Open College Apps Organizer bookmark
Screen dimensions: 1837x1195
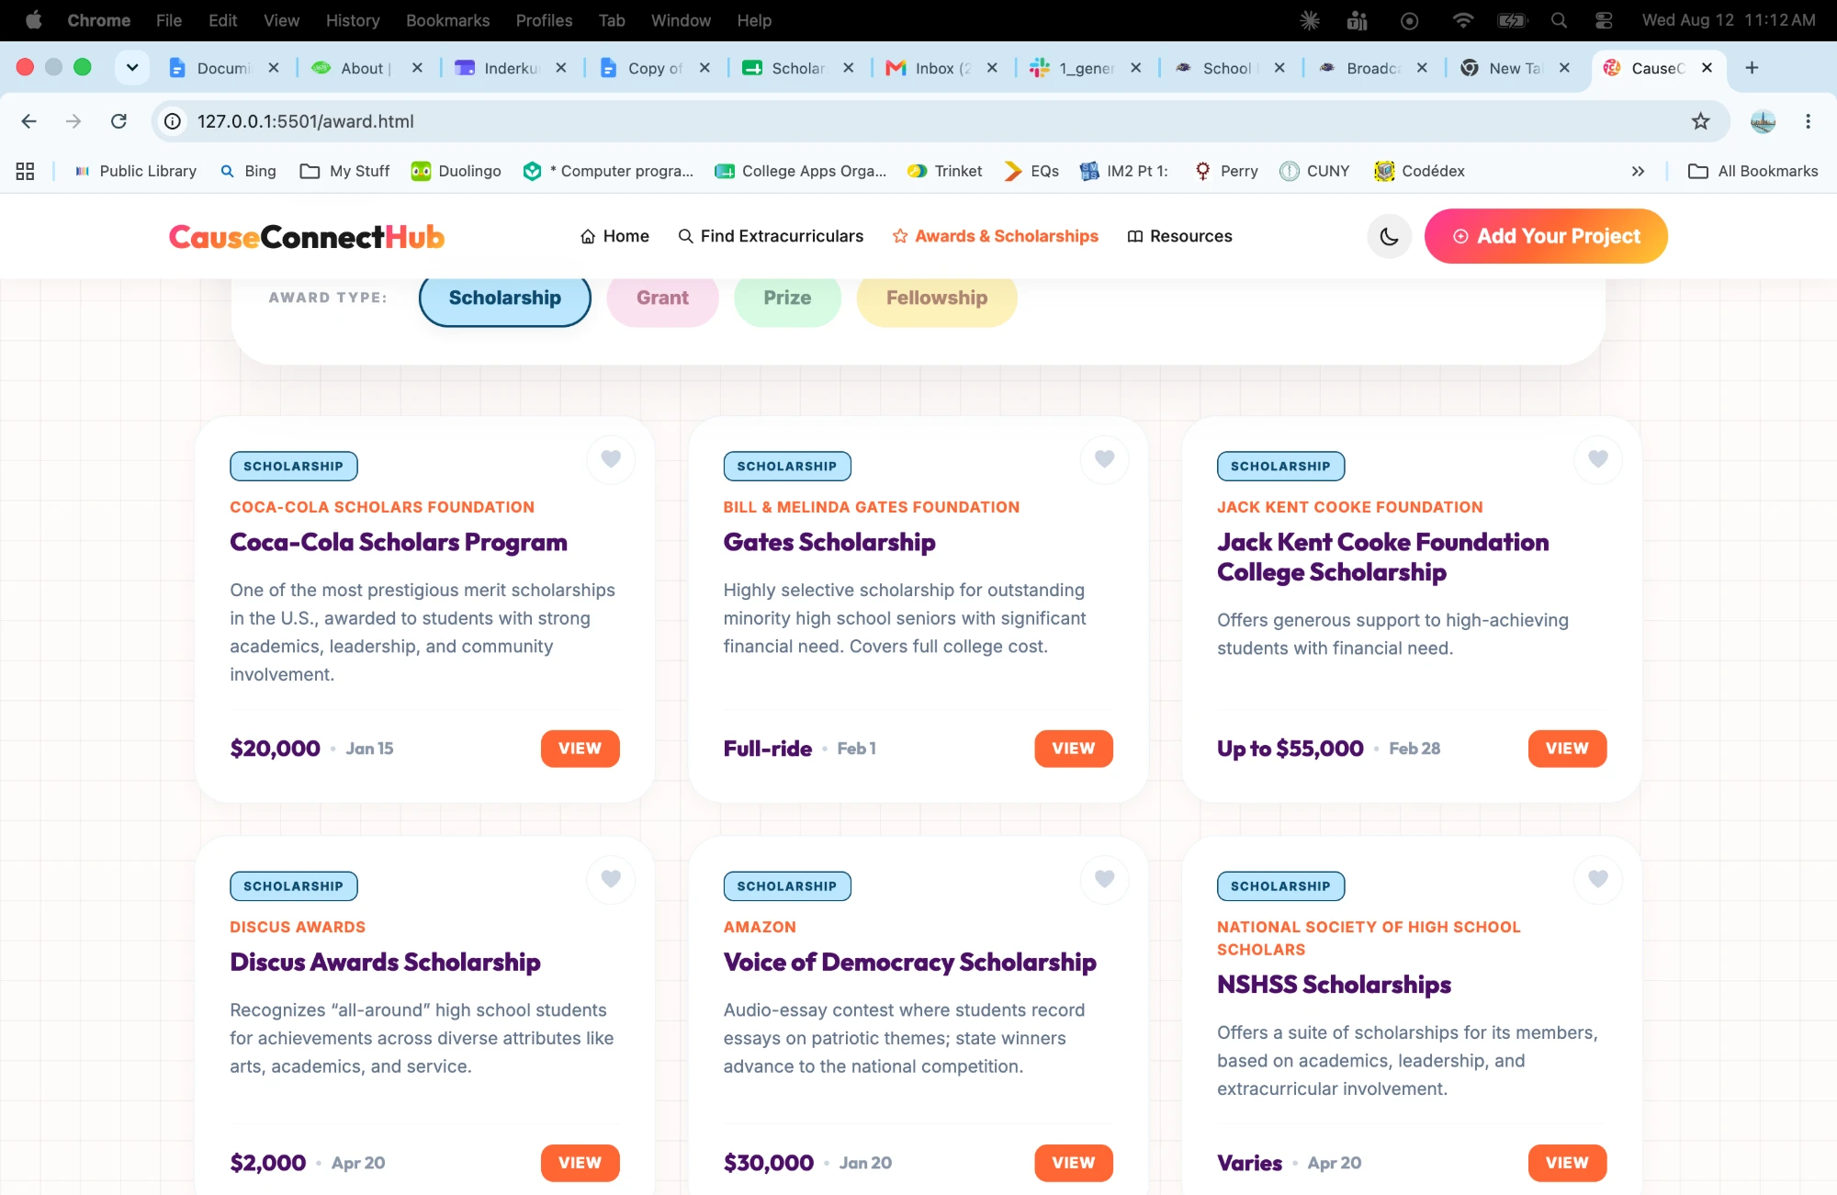coord(801,171)
